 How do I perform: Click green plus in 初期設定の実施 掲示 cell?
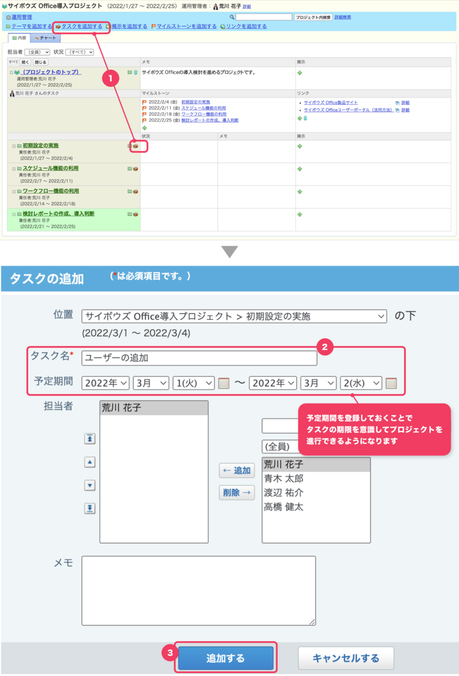point(300,146)
